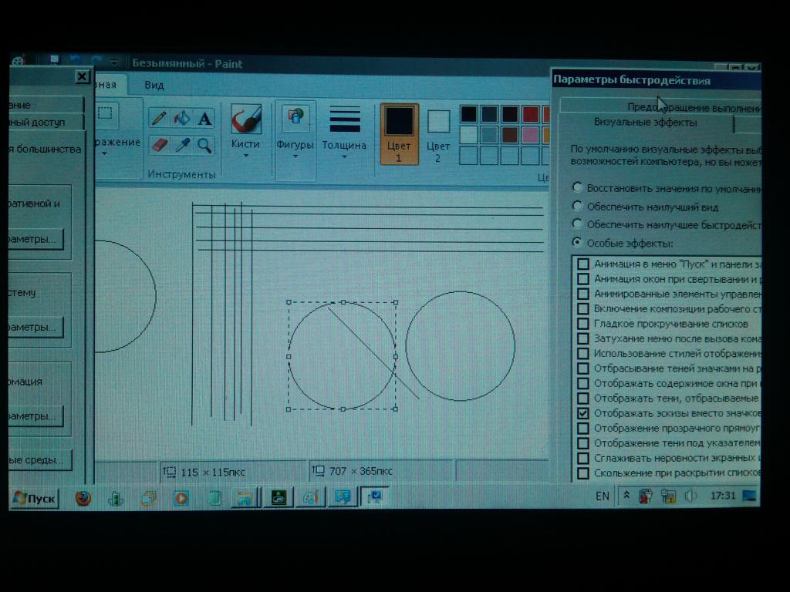Enable 'Гладкое прокручивание списков' checkbox
This screenshot has width=790, height=592.
[x=583, y=324]
